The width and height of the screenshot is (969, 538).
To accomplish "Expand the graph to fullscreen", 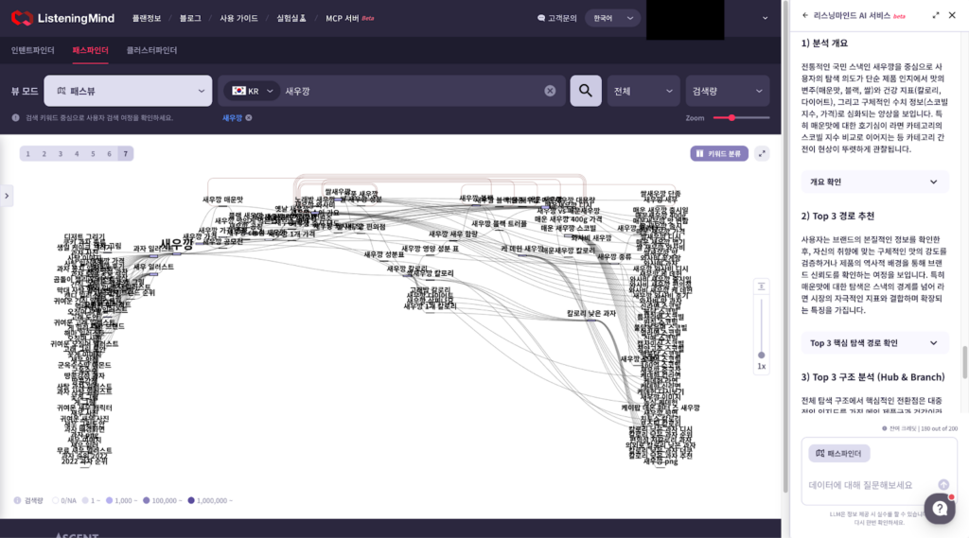I will [762, 153].
